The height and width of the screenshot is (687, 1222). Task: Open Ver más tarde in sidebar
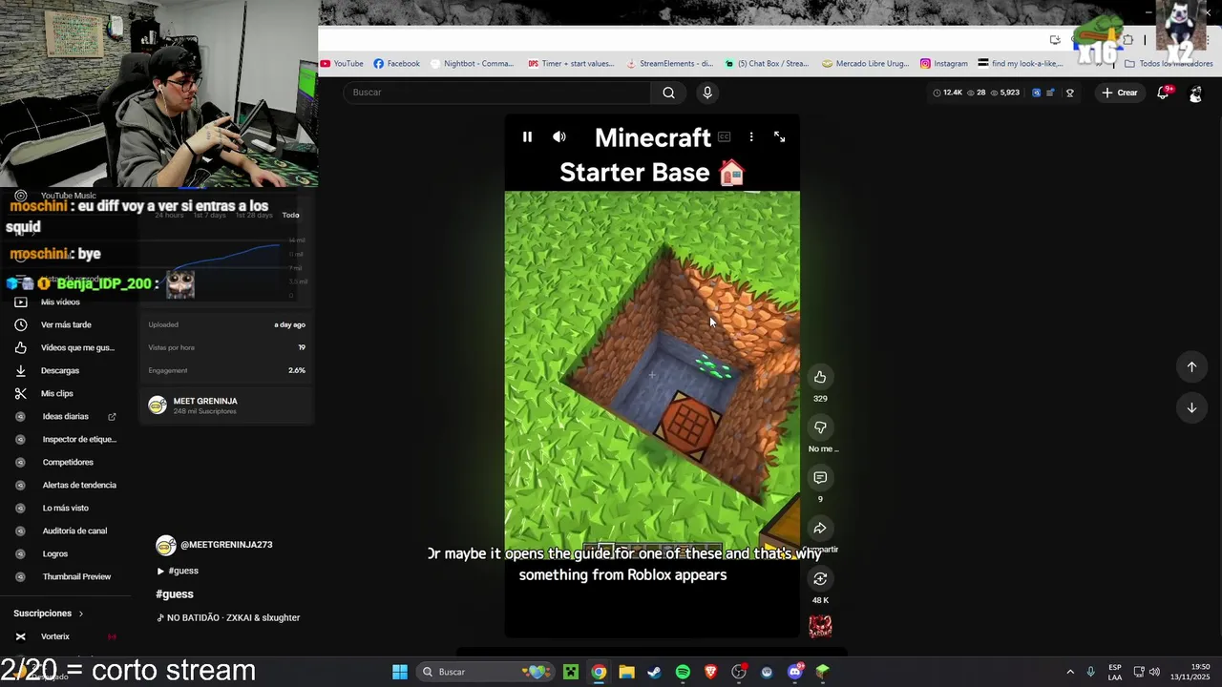pyautogui.click(x=67, y=325)
